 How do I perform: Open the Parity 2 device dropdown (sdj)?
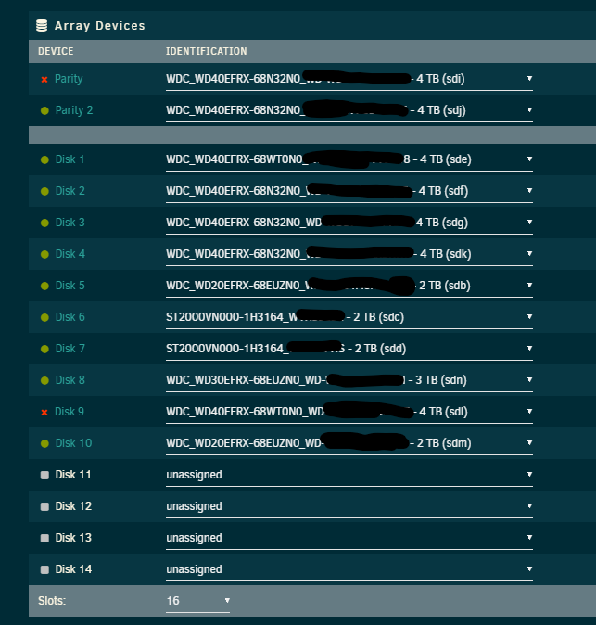point(349,110)
